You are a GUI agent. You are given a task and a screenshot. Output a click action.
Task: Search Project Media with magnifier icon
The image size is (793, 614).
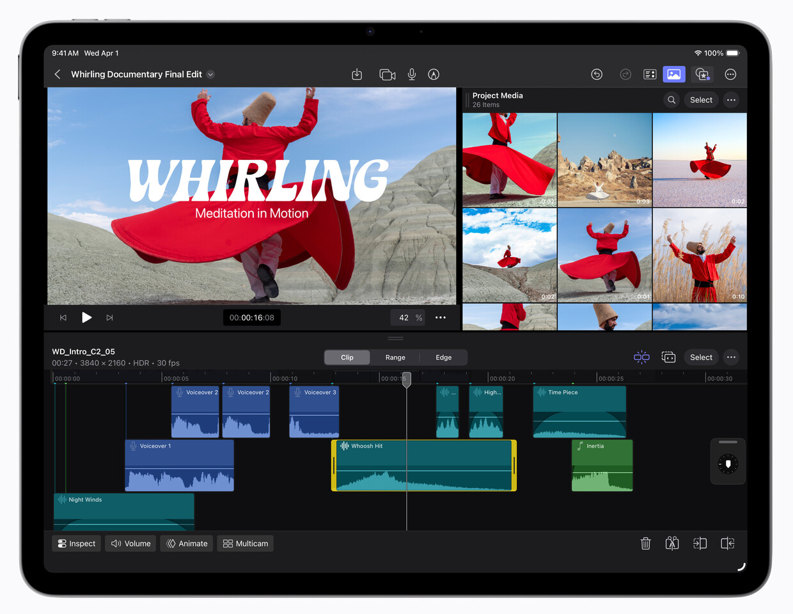pos(671,100)
